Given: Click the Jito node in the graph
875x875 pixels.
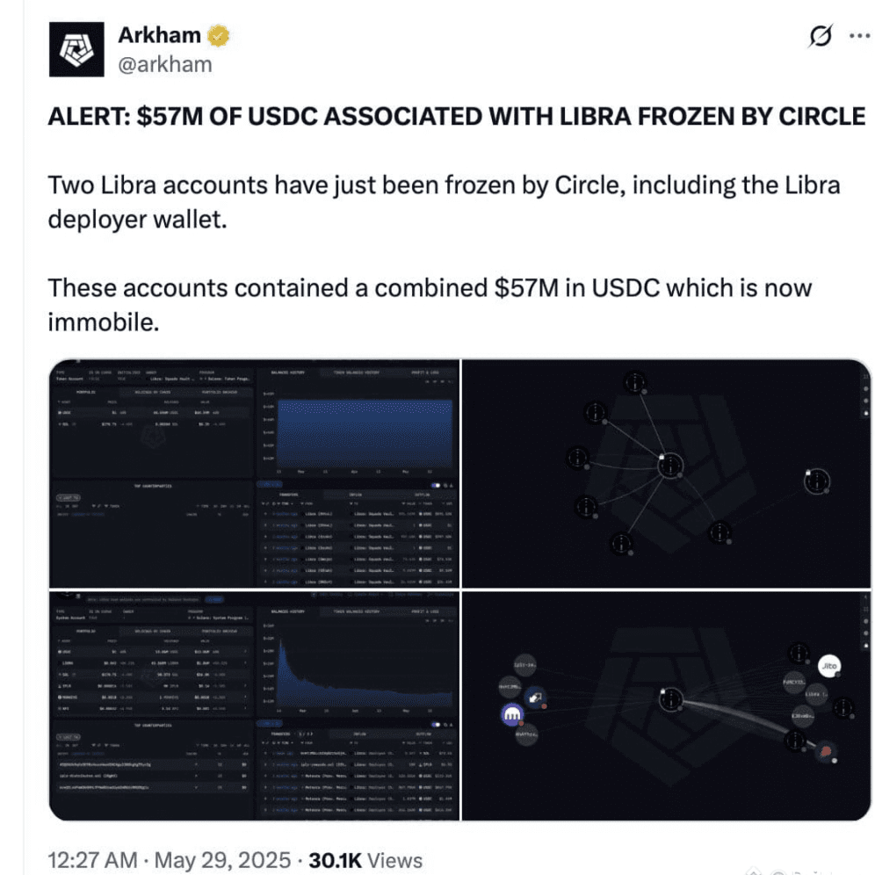Looking at the screenshot, I should click(x=828, y=667).
